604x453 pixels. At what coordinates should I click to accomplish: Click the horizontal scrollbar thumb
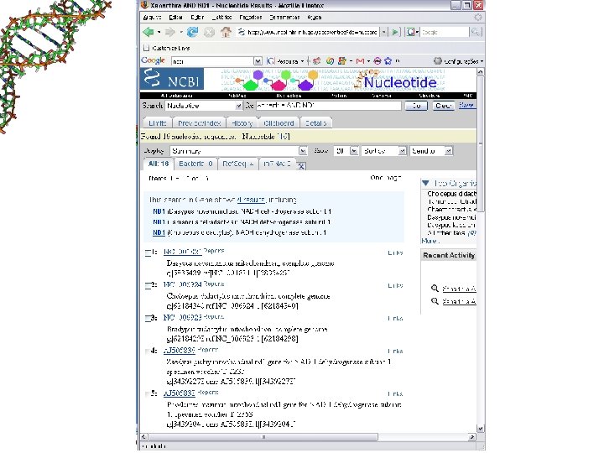pyautogui.click(x=263, y=437)
